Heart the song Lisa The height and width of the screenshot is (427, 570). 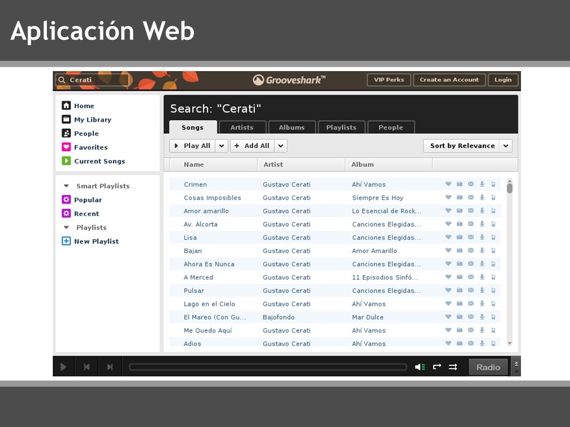448,237
